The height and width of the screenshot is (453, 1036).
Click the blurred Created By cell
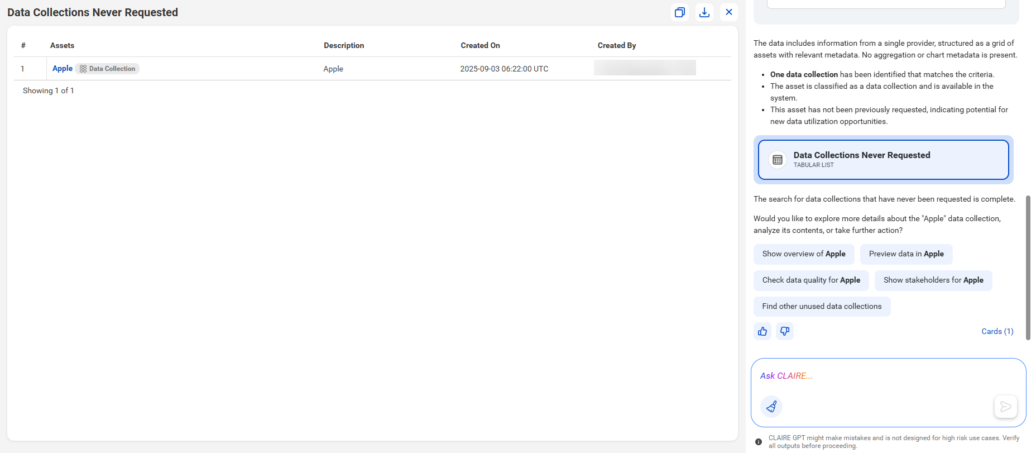coord(645,68)
